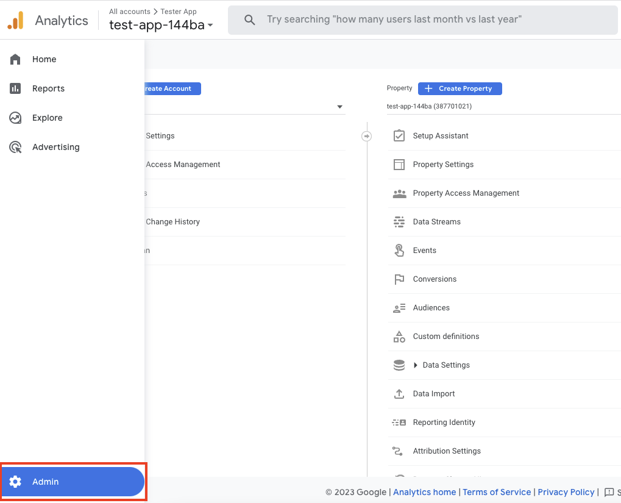Click the Explore compass icon
621x503 pixels.
click(15, 118)
